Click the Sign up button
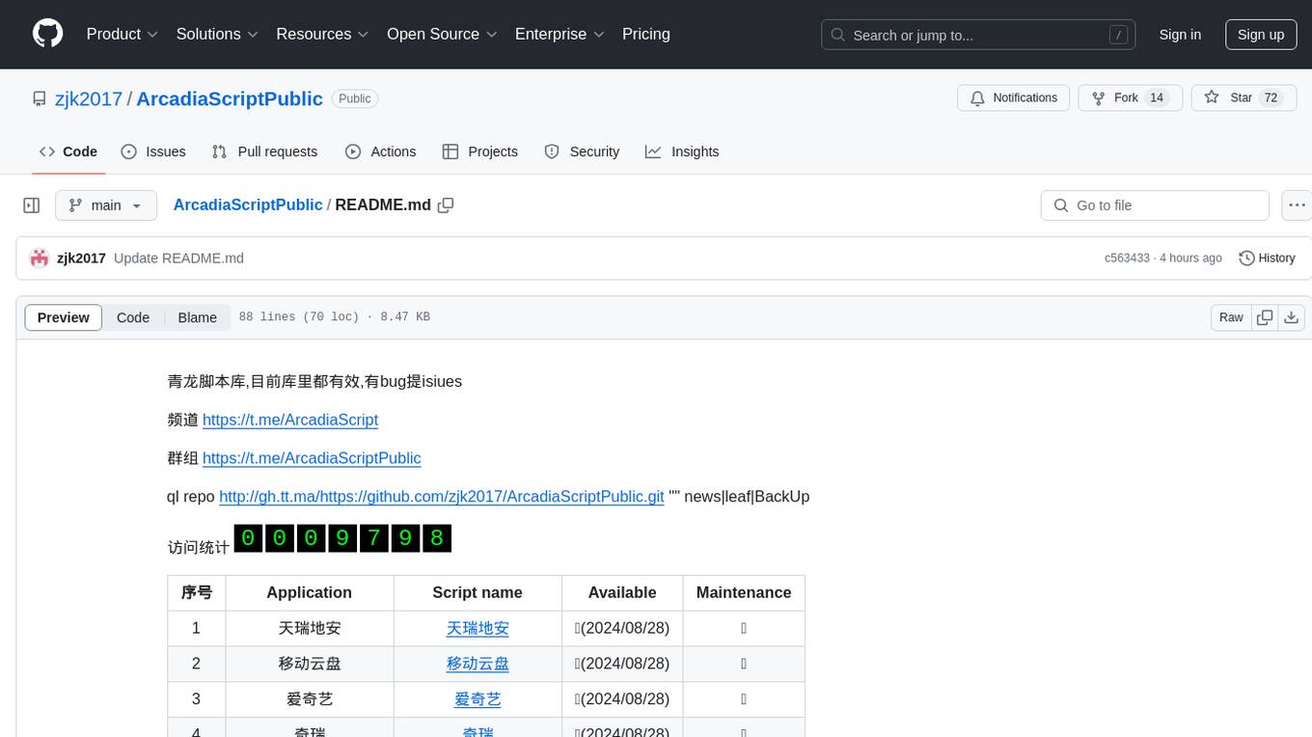 (x=1261, y=35)
